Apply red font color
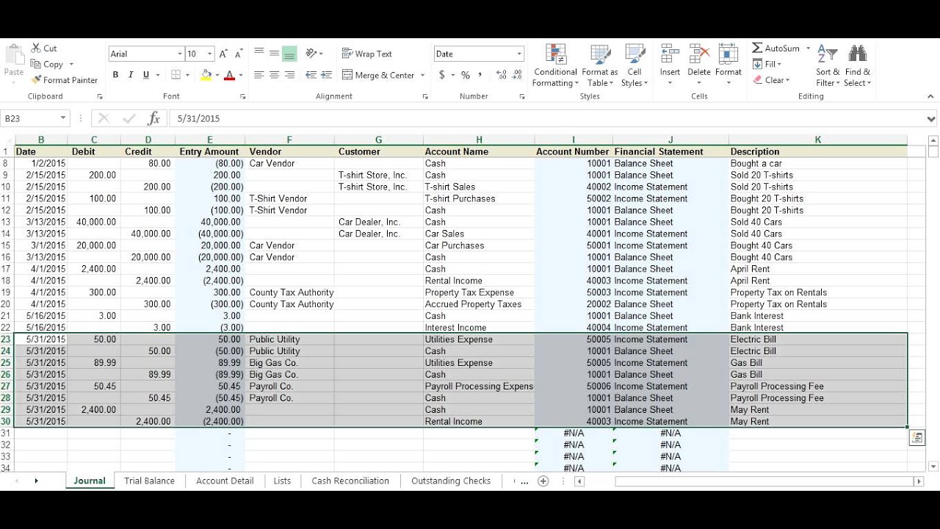This screenshot has height=529, width=940. (x=229, y=75)
